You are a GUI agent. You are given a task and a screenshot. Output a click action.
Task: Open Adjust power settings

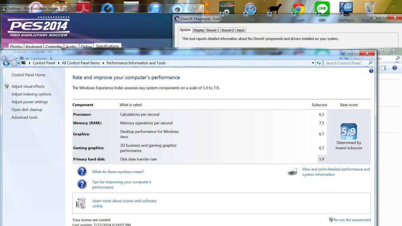tap(30, 102)
